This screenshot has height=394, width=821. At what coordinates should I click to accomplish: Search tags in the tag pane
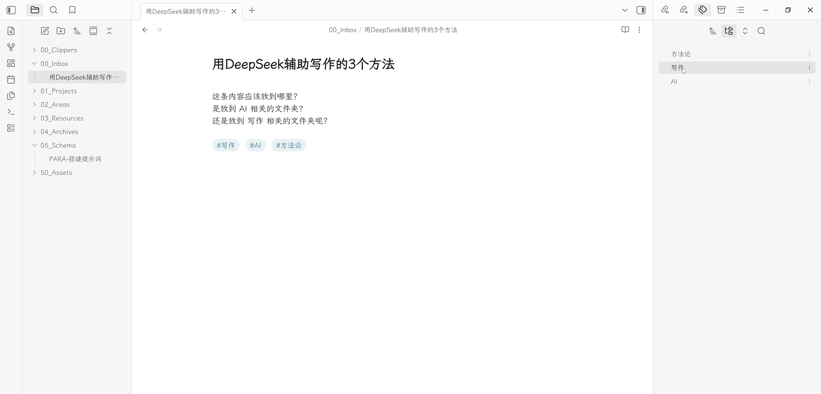tap(762, 31)
